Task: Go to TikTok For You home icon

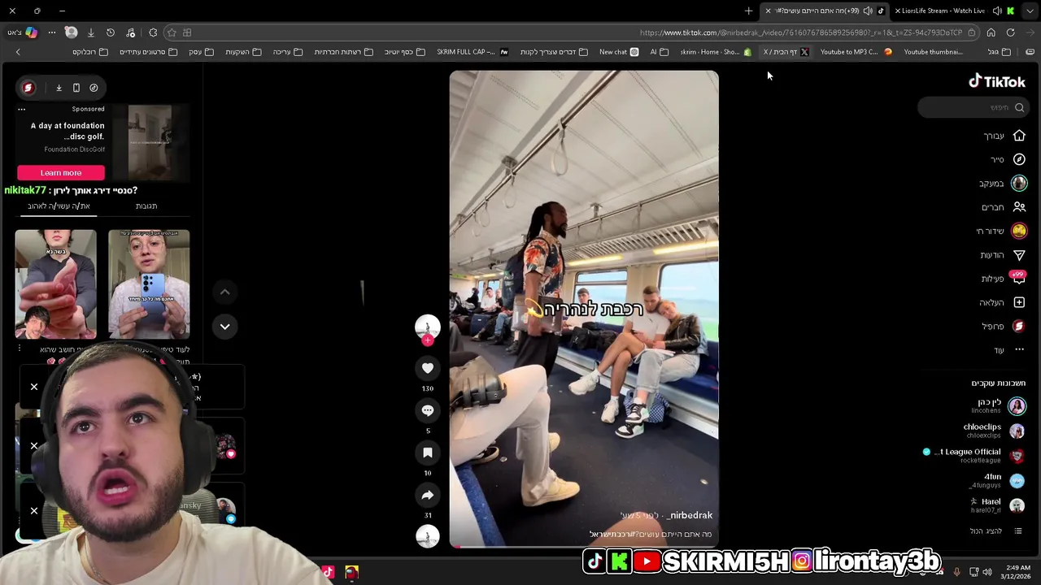Action: 1019,136
